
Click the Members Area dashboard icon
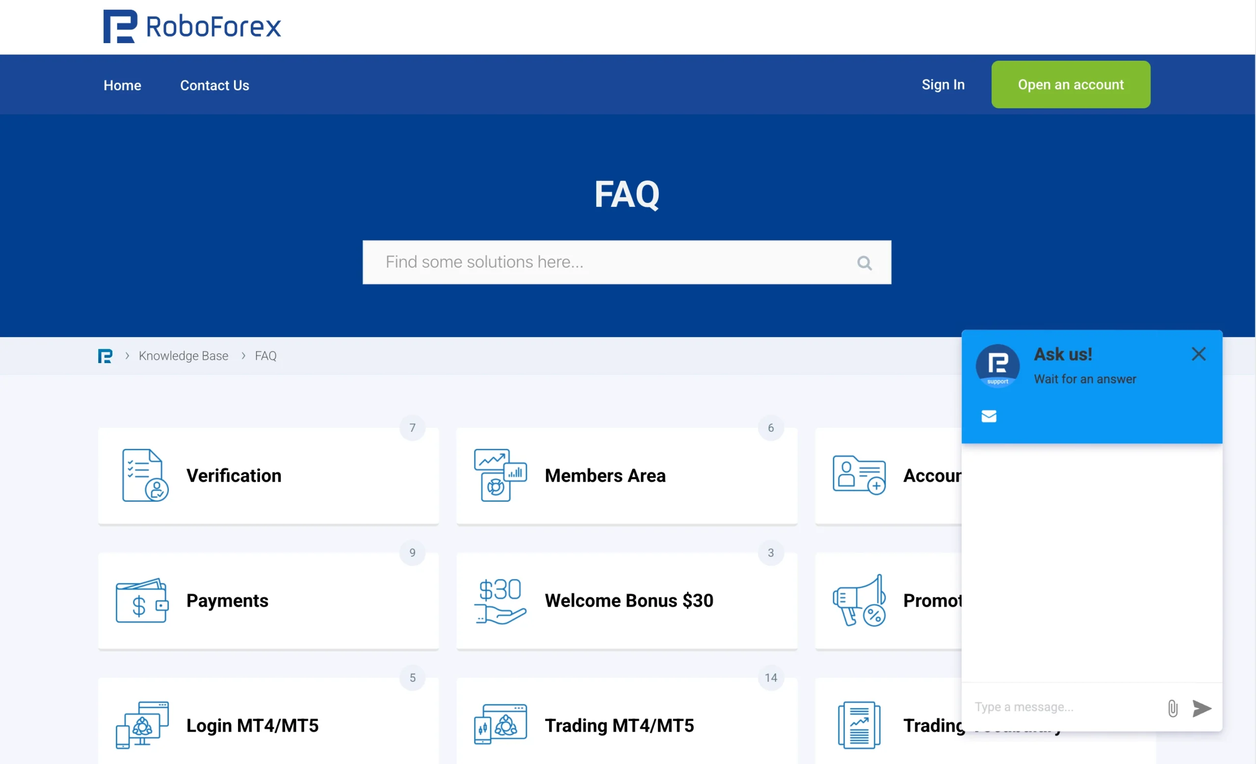(x=500, y=475)
